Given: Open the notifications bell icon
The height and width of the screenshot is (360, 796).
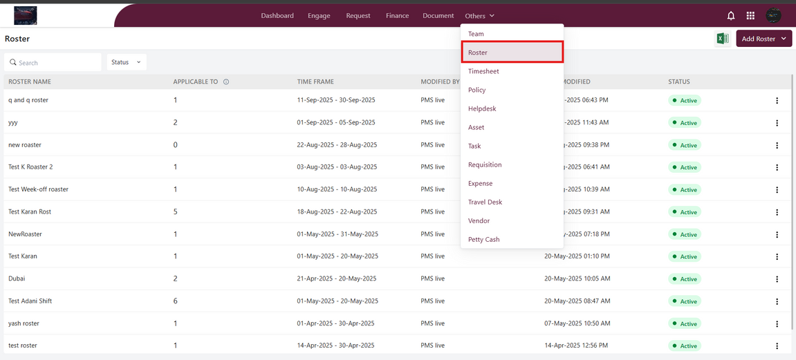Looking at the screenshot, I should pyautogui.click(x=731, y=16).
